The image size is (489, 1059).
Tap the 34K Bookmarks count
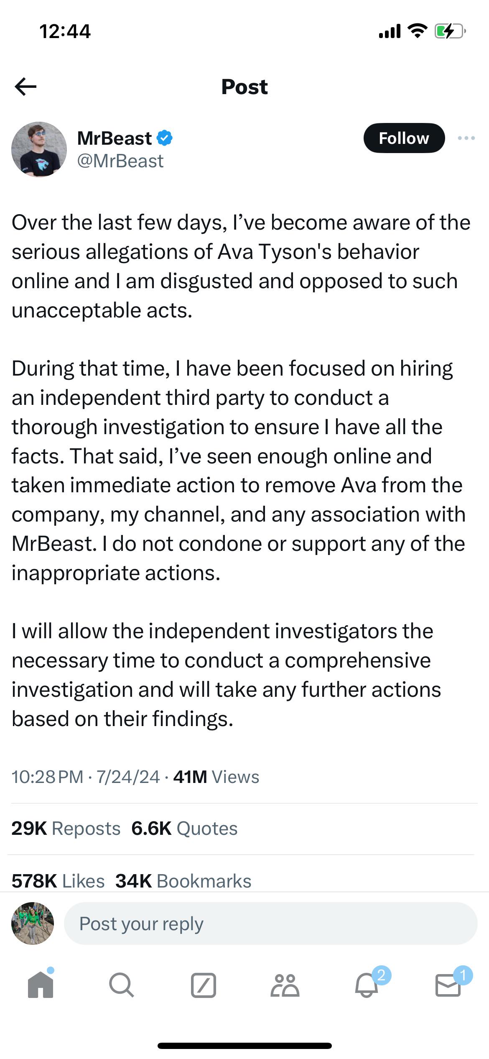(x=183, y=880)
